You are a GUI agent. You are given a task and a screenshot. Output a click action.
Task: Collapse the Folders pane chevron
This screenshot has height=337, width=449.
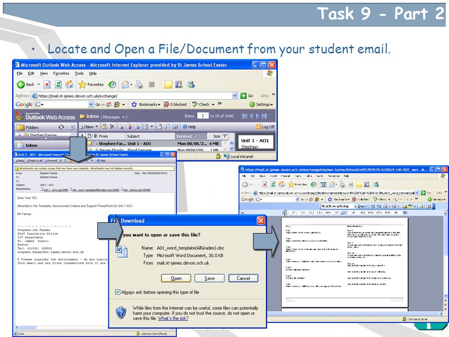click(72, 127)
